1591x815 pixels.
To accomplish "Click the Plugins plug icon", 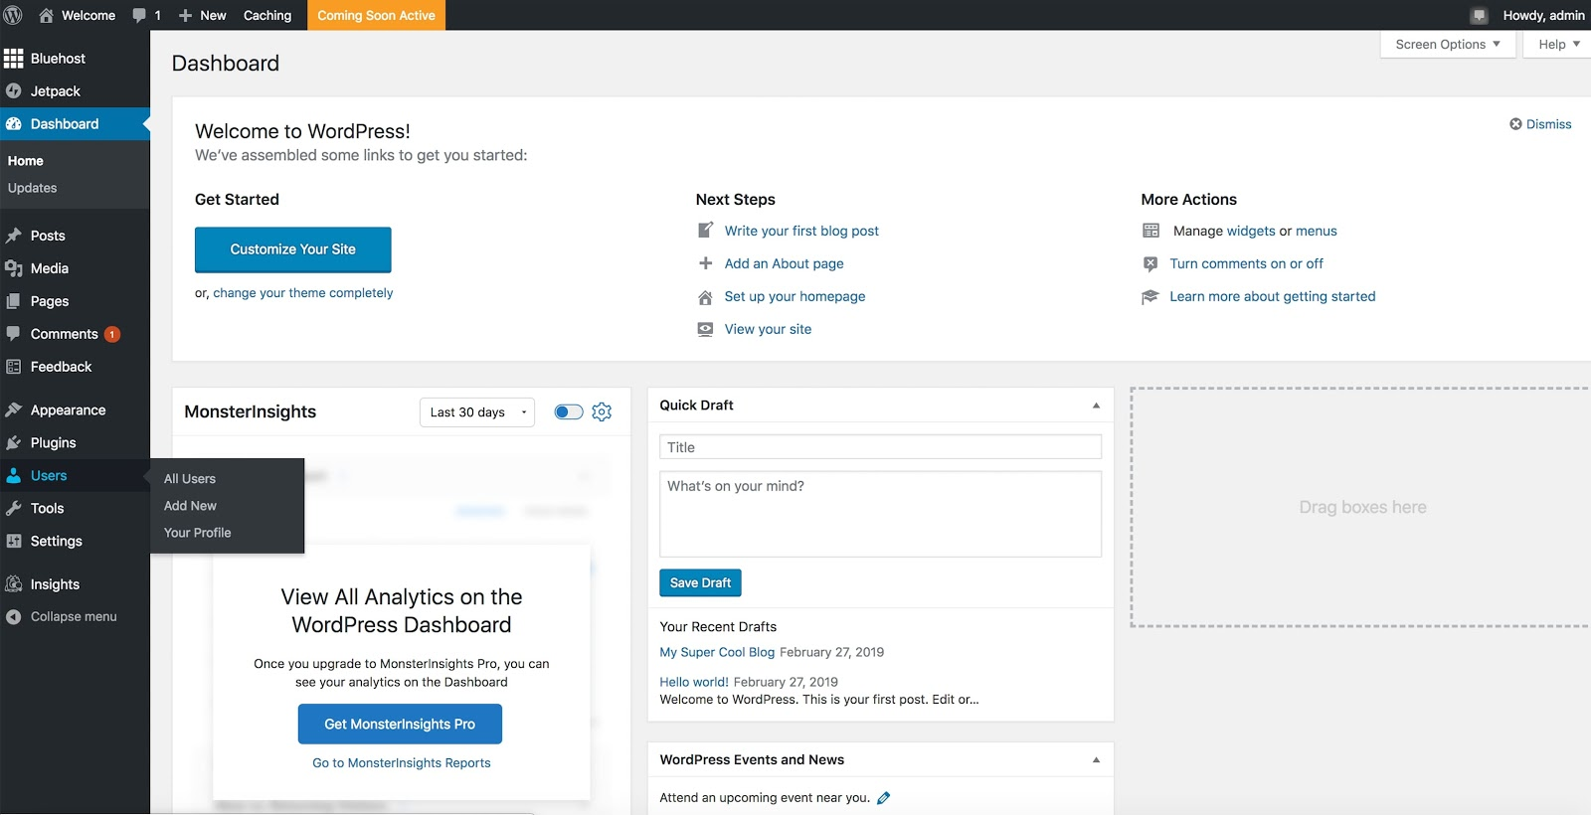I will [x=13, y=443].
